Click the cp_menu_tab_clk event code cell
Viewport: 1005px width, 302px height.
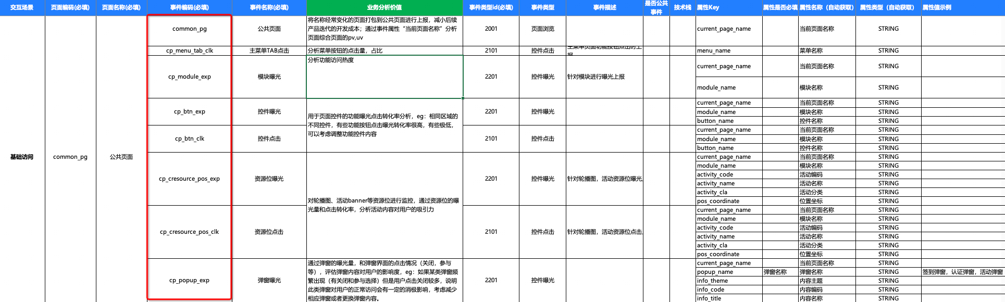tap(190, 51)
